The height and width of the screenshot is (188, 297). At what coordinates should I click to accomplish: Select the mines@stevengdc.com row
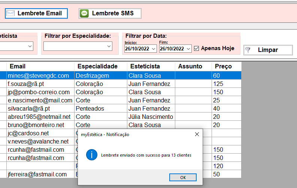coord(39,75)
